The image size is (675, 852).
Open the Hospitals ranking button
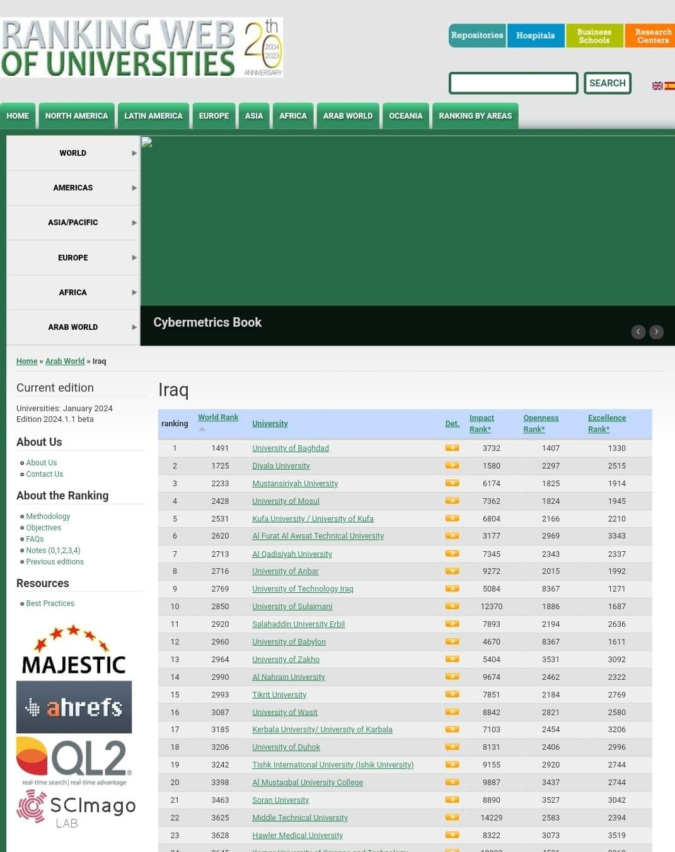(536, 35)
